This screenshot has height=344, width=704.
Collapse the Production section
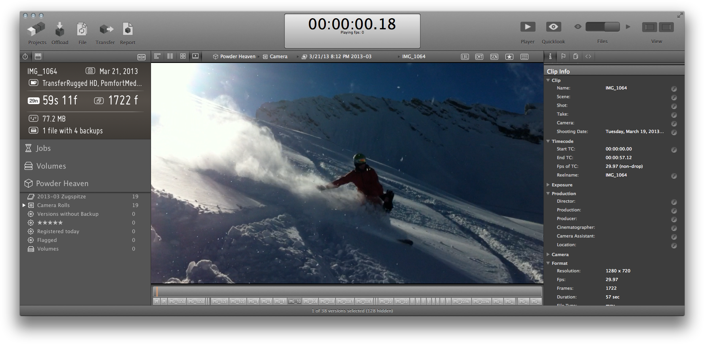[x=548, y=194]
